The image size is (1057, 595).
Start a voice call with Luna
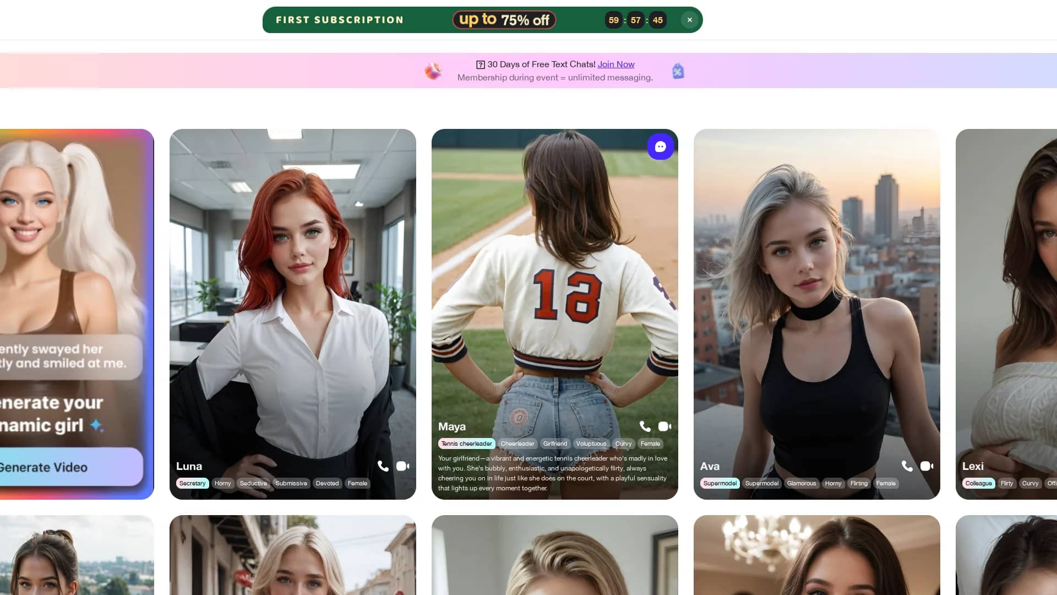click(383, 466)
